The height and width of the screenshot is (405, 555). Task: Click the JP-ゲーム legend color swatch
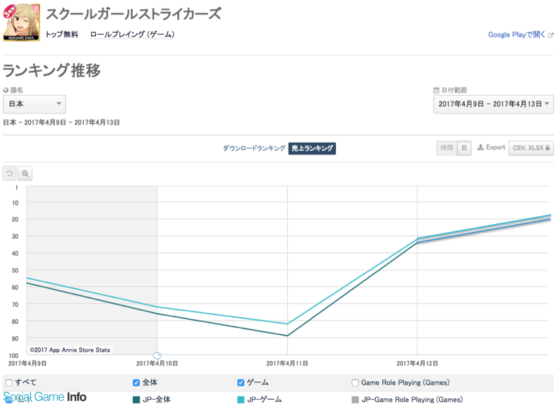pyautogui.click(x=241, y=400)
